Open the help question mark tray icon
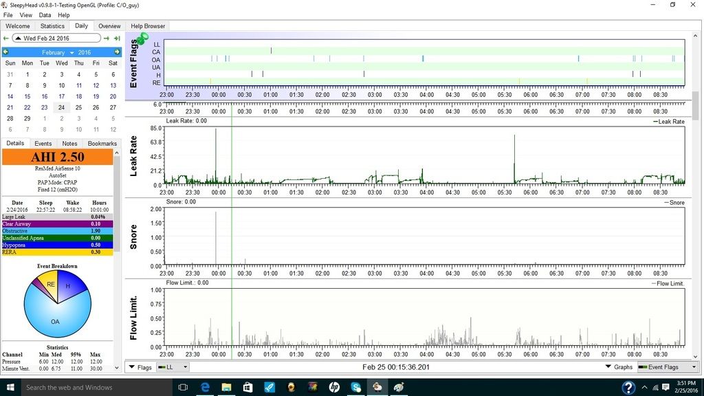This screenshot has height=396, width=704. [x=628, y=387]
